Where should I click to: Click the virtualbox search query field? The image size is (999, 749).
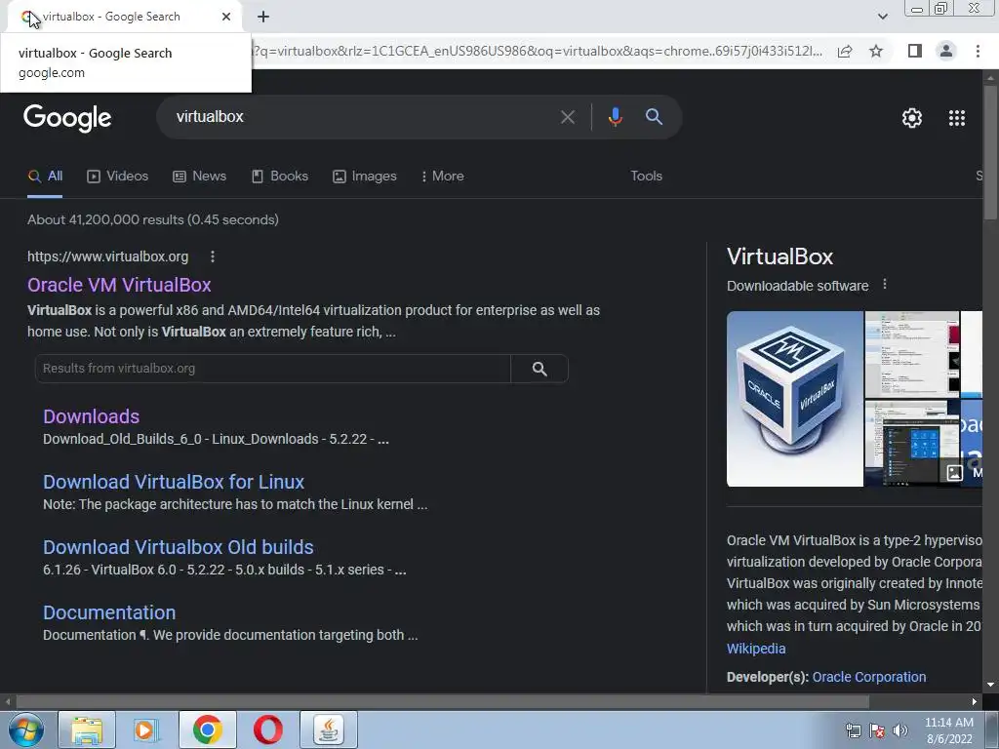tap(357, 117)
